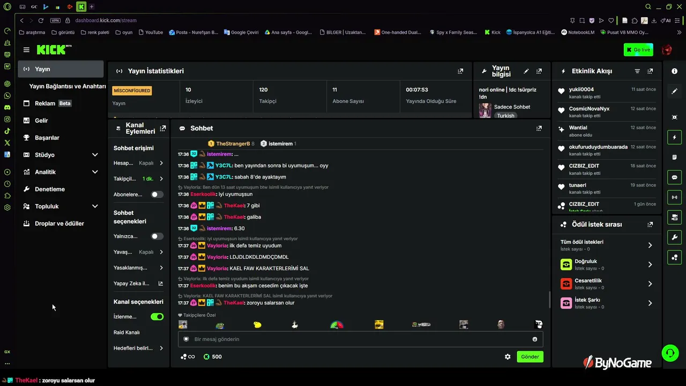Open Yapay Zeka external link
Image resolution: width=686 pixels, height=386 pixels.
pyautogui.click(x=139, y=284)
